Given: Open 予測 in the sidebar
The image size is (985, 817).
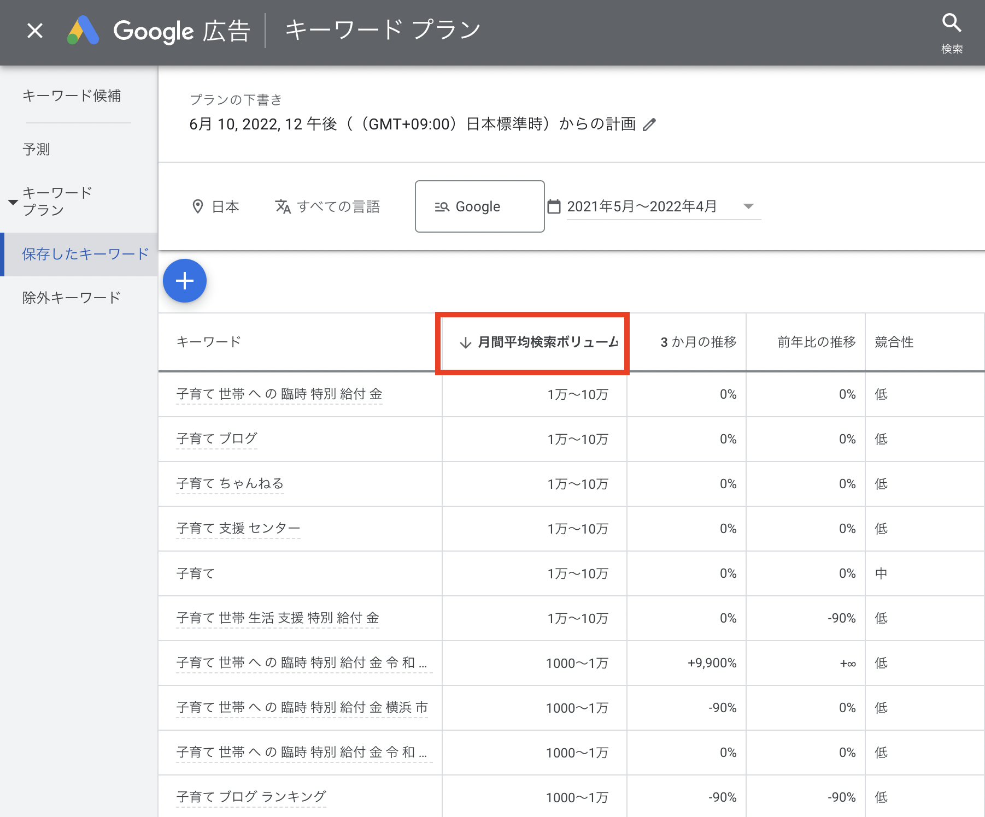Looking at the screenshot, I should click(x=36, y=149).
